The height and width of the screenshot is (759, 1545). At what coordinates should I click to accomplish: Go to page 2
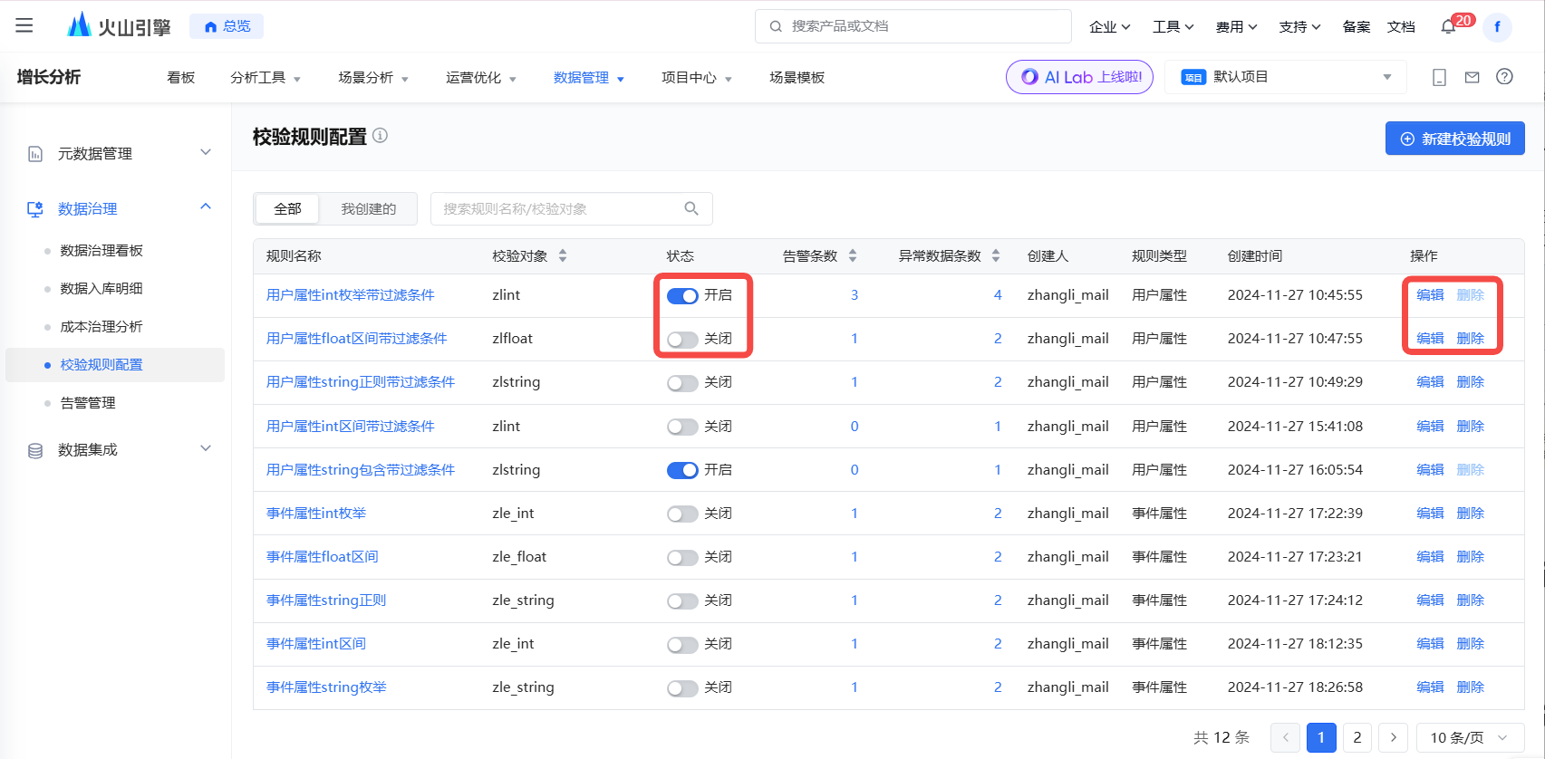pos(1357,737)
